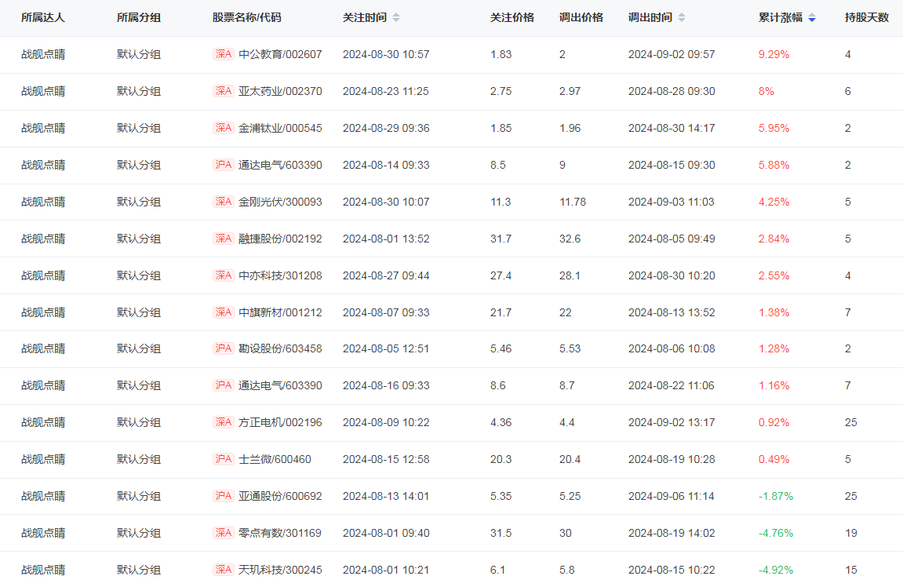Open stock 金浦钛业/000545
Viewport: 903px width, 587px height.
tap(280, 128)
